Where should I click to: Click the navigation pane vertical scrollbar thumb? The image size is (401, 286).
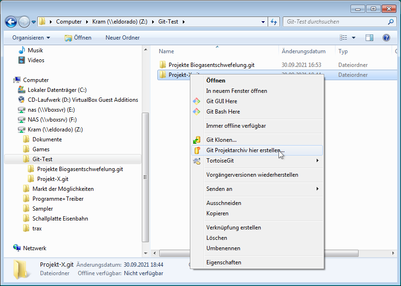(x=146, y=177)
